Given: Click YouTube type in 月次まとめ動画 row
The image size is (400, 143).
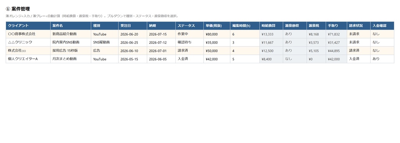Looking at the screenshot, I should [105, 59].
